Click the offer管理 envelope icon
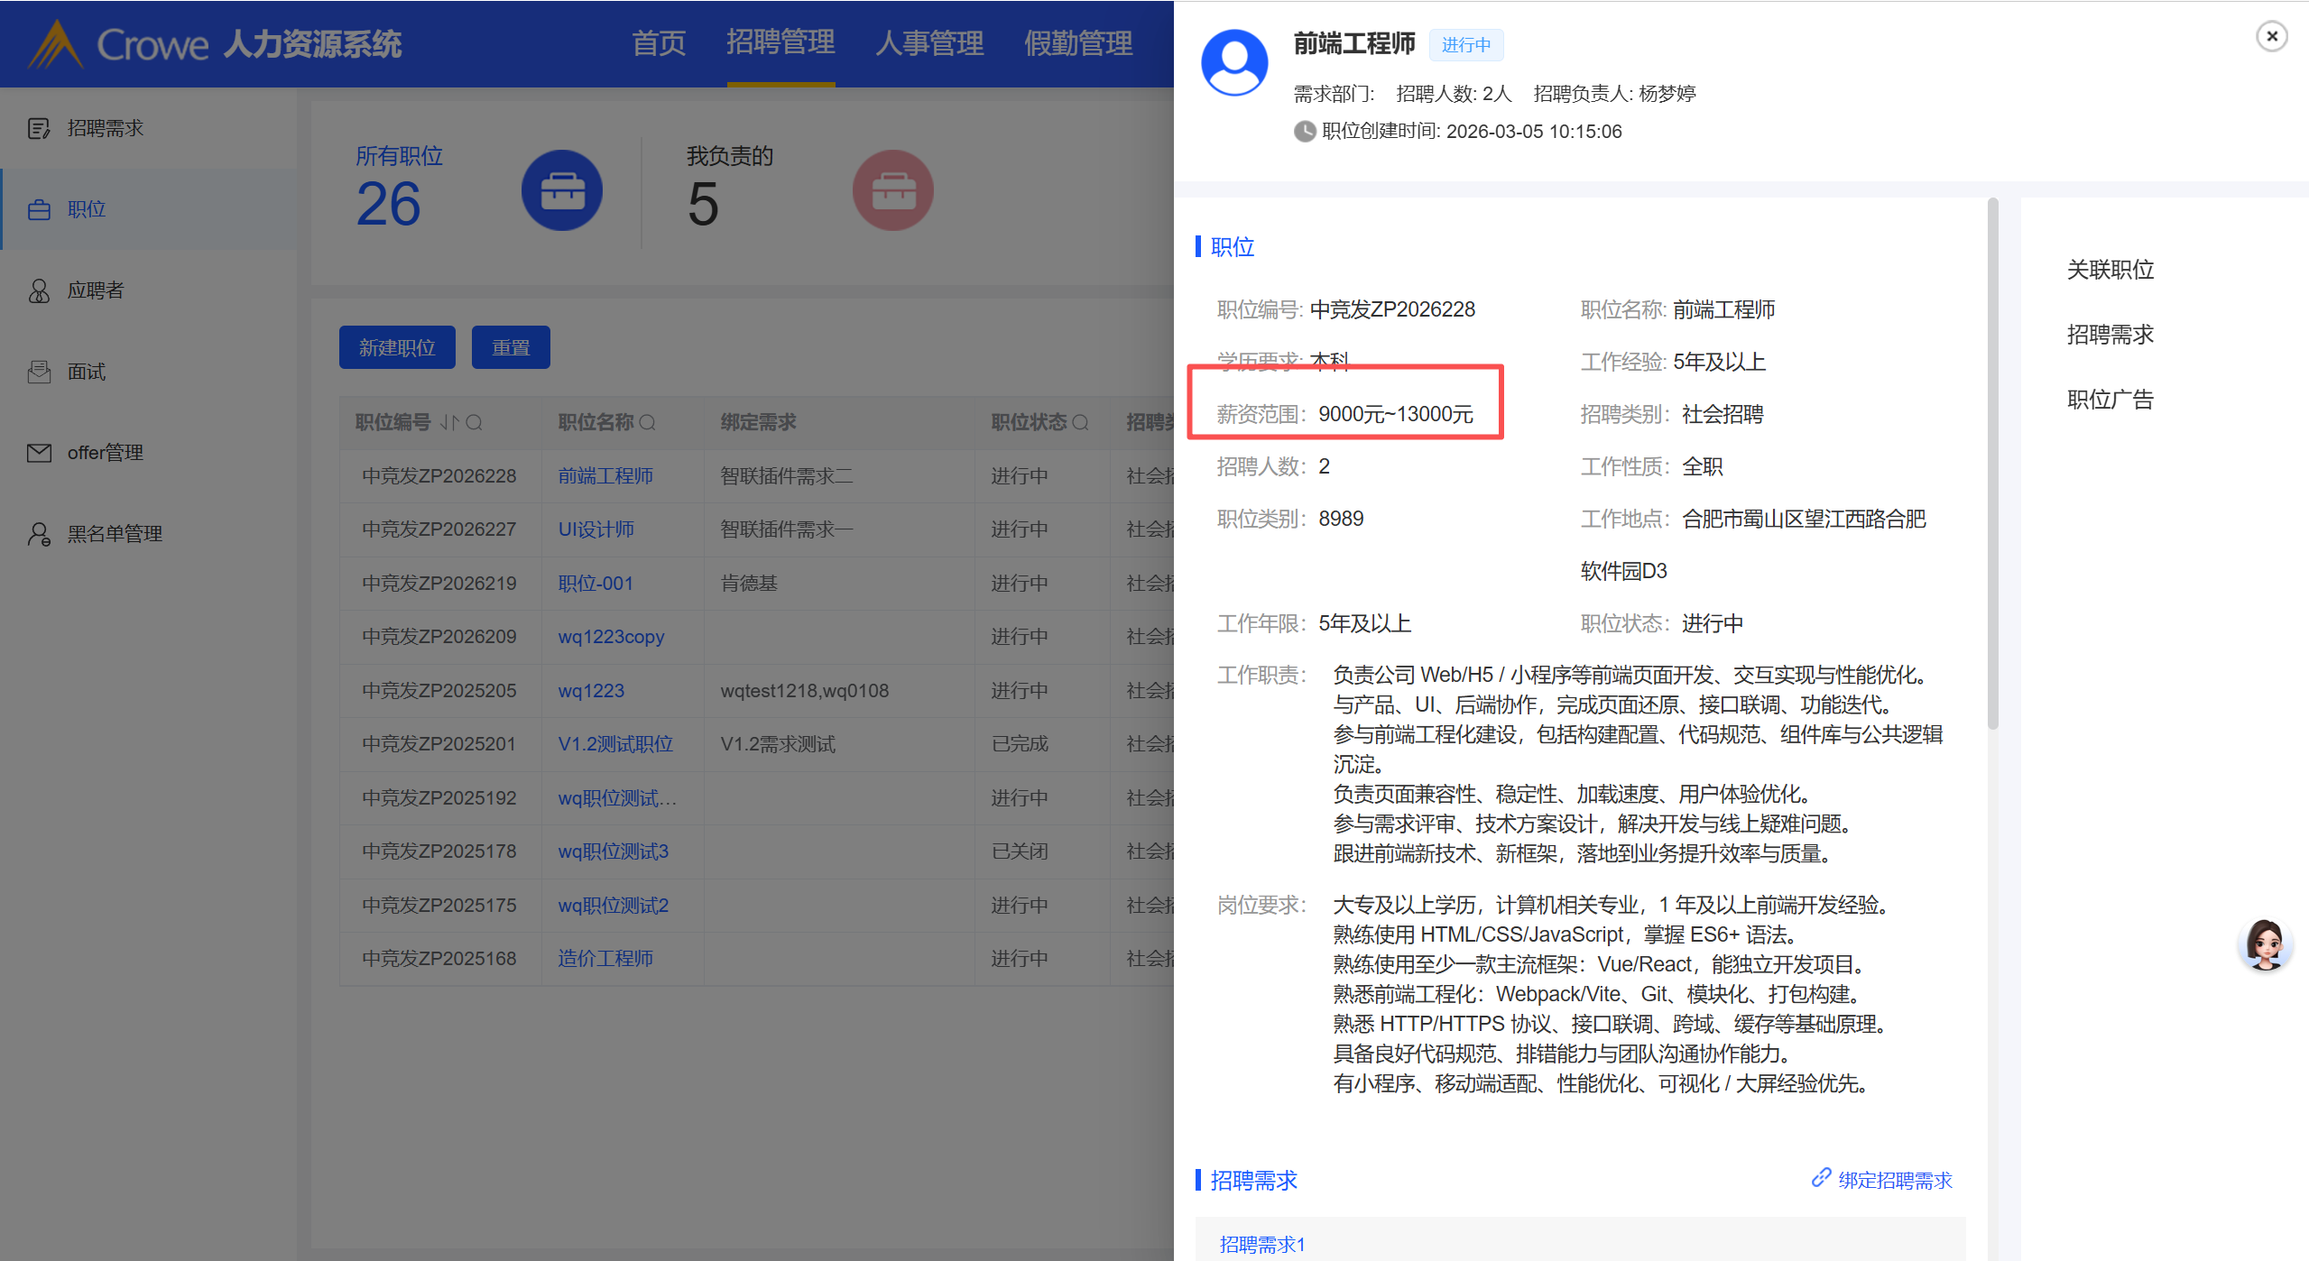2309x1261 pixels. coord(39,453)
